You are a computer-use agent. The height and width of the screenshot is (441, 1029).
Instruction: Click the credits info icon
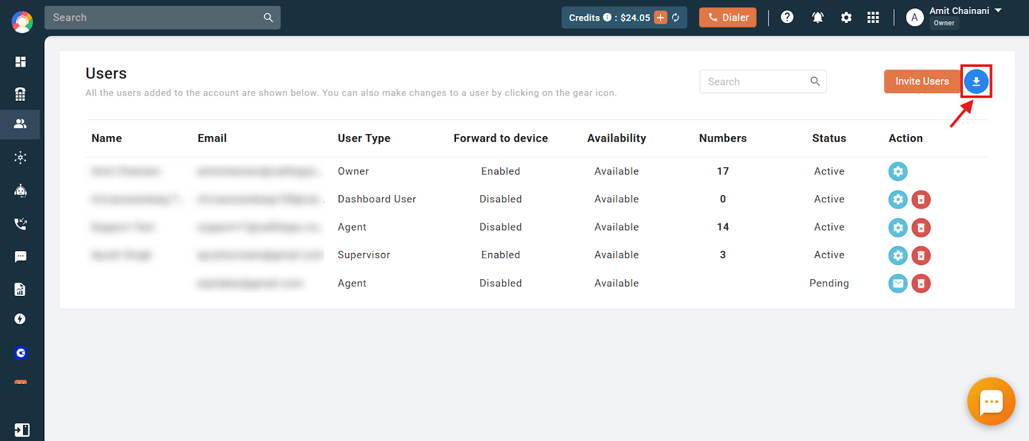(x=607, y=17)
